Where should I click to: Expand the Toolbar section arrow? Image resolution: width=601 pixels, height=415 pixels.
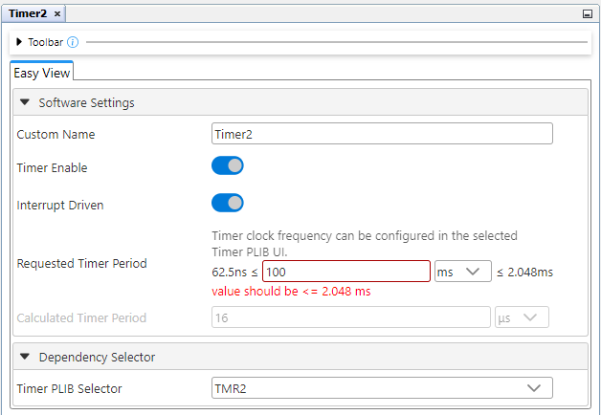pos(19,42)
